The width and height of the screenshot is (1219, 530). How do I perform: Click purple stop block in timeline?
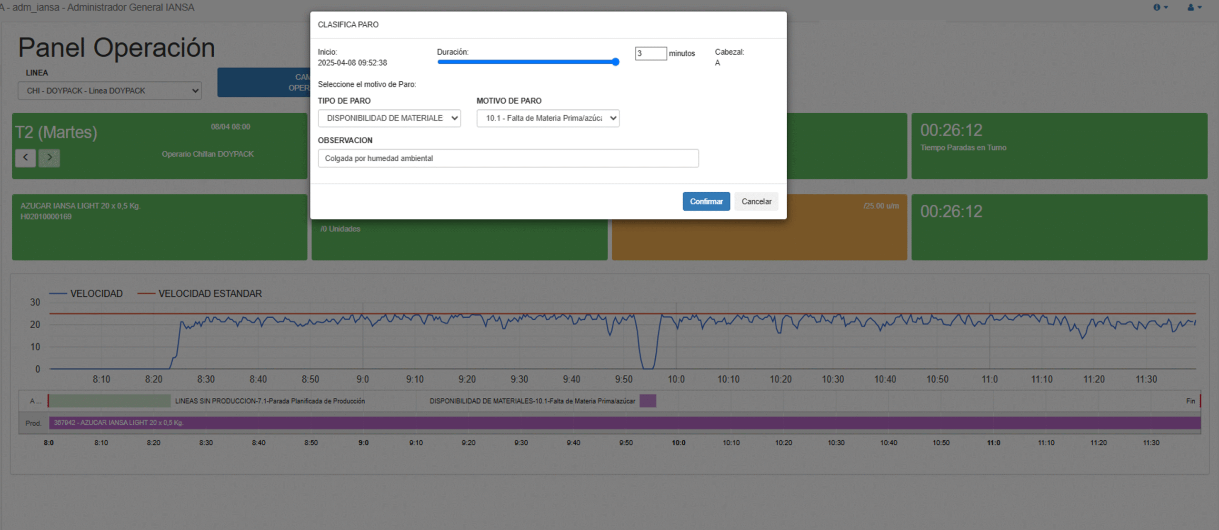(x=648, y=401)
